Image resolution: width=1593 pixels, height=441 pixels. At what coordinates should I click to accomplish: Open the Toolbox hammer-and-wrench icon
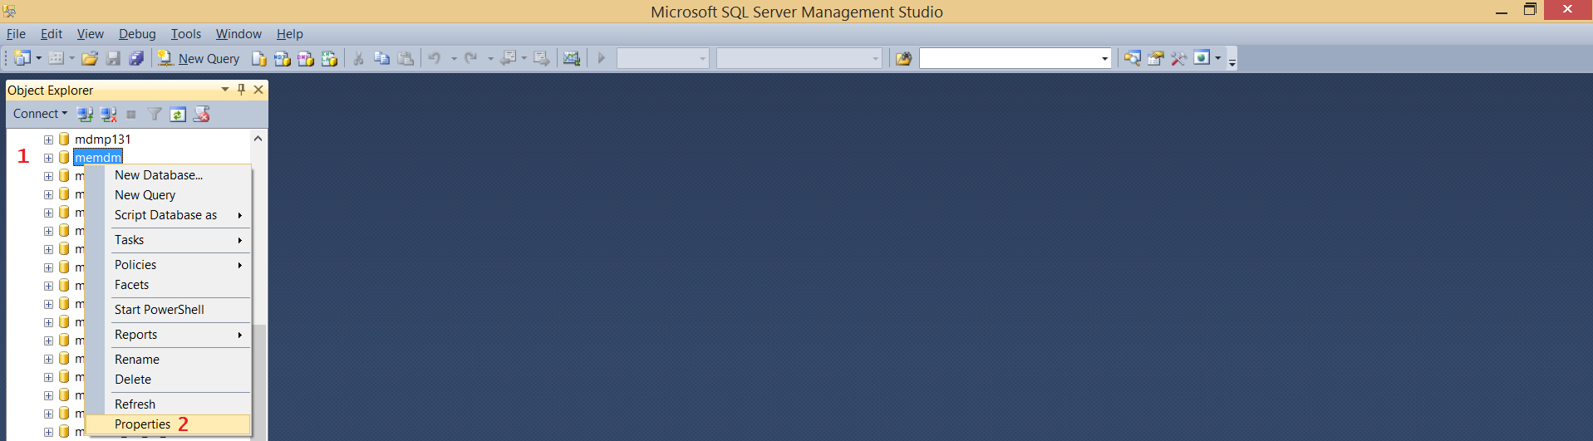tap(1178, 58)
